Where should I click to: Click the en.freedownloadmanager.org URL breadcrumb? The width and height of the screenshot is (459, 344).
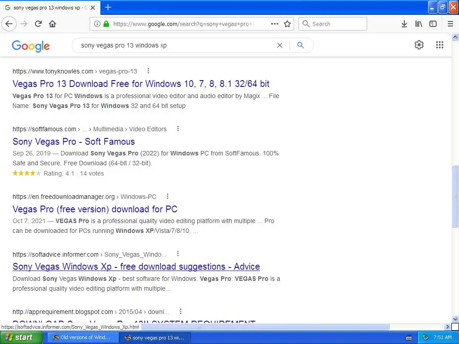pyautogui.click(x=84, y=197)
